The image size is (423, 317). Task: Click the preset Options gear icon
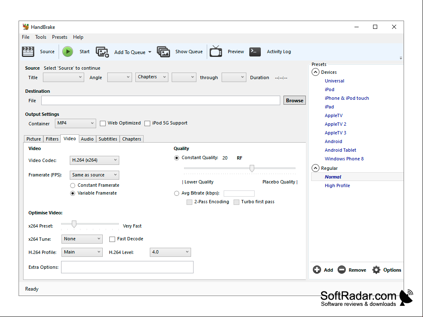coord(376,270)
